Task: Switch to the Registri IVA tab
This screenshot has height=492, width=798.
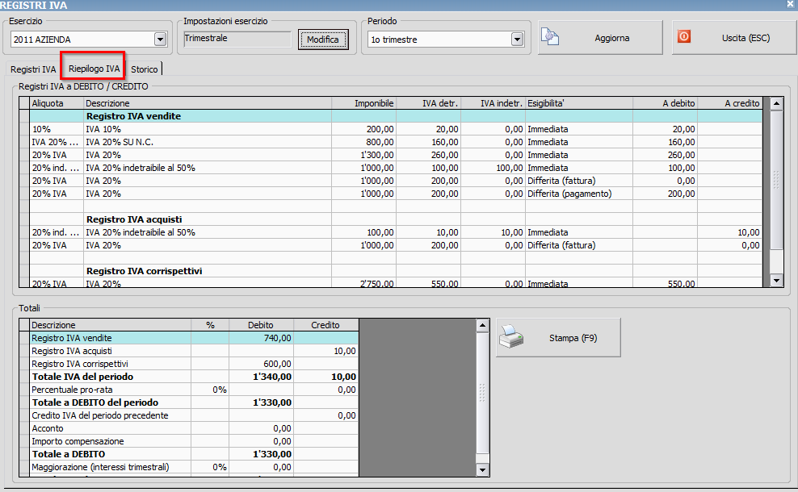Action: [x=33, y=69]
